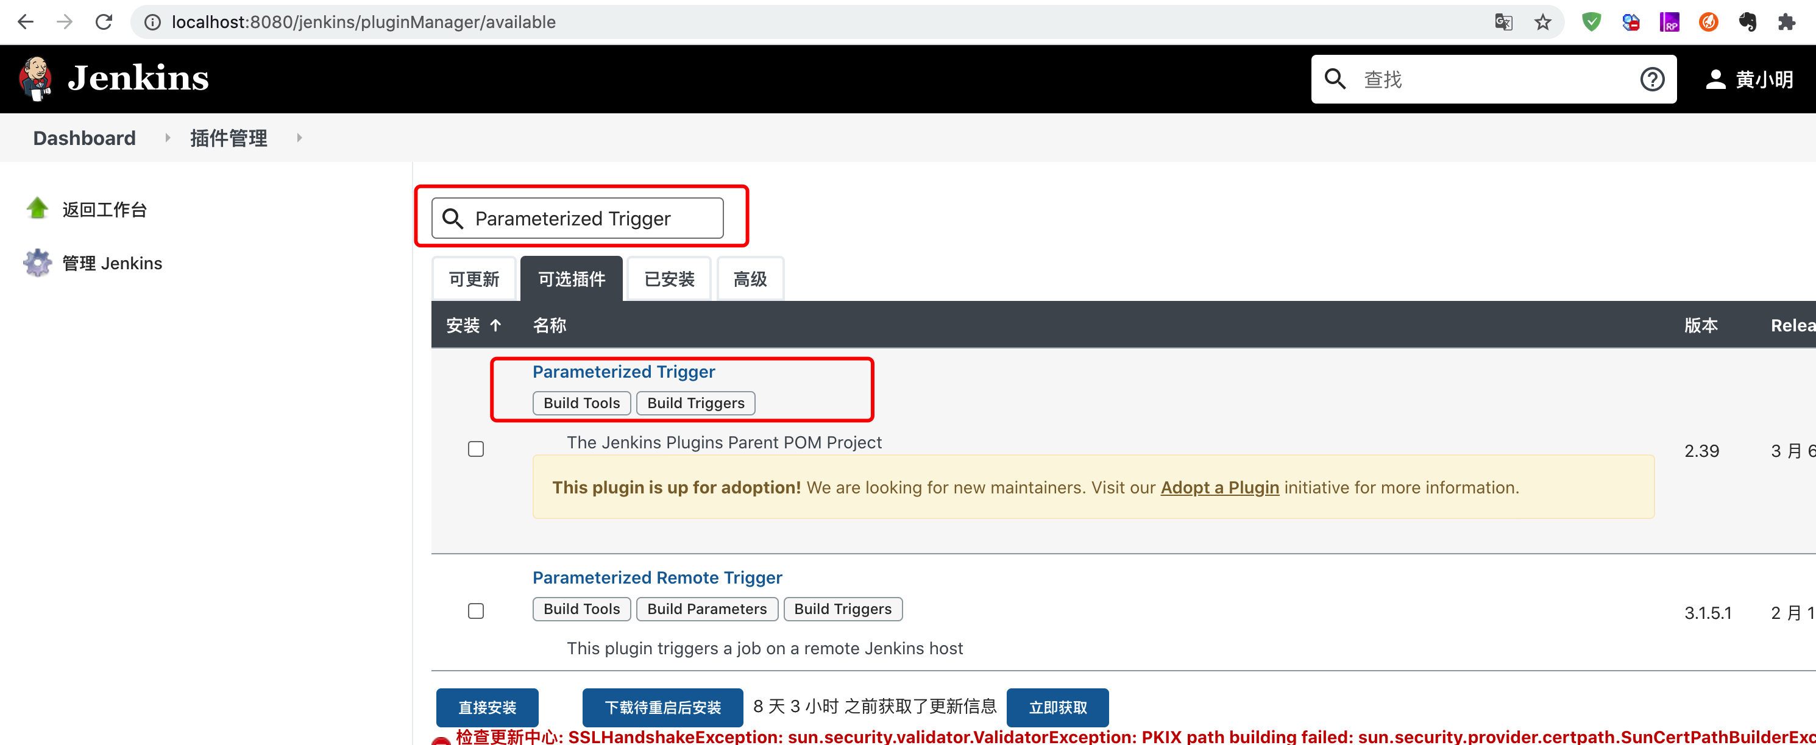Open the 高级 tab
The height and width of the screenshot is (745, 1816).
pyautogui.click(x=750, y=279)
